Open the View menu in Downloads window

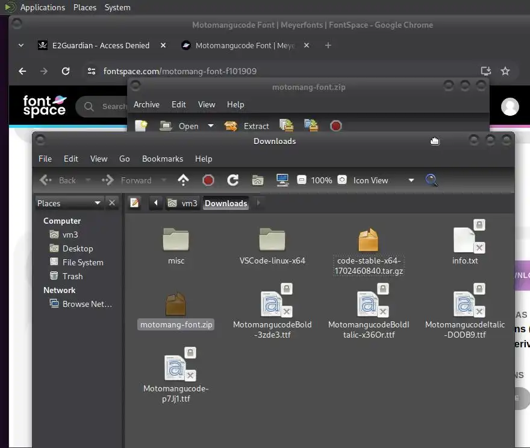pos(99,159)
